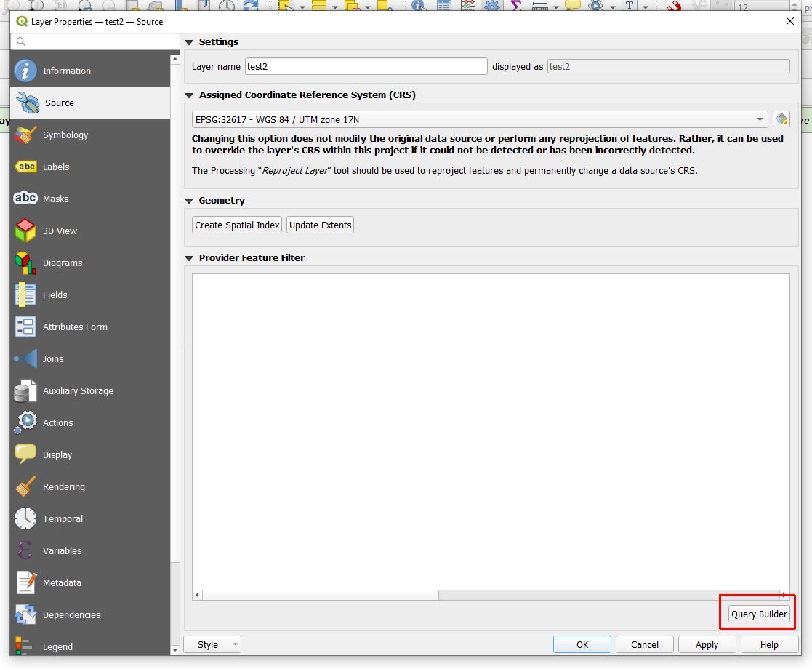Switch to the Fields tab label
Viewport: 812px width, 669px height.
(x=55, y=295)
